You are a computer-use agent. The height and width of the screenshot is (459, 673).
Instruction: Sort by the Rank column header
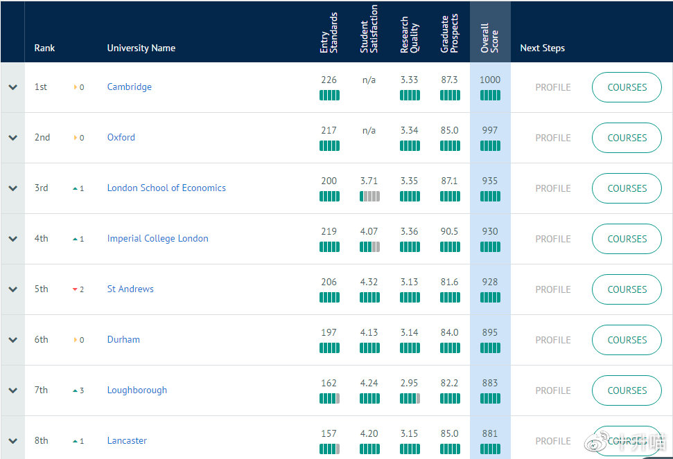(x=44, y=48)
